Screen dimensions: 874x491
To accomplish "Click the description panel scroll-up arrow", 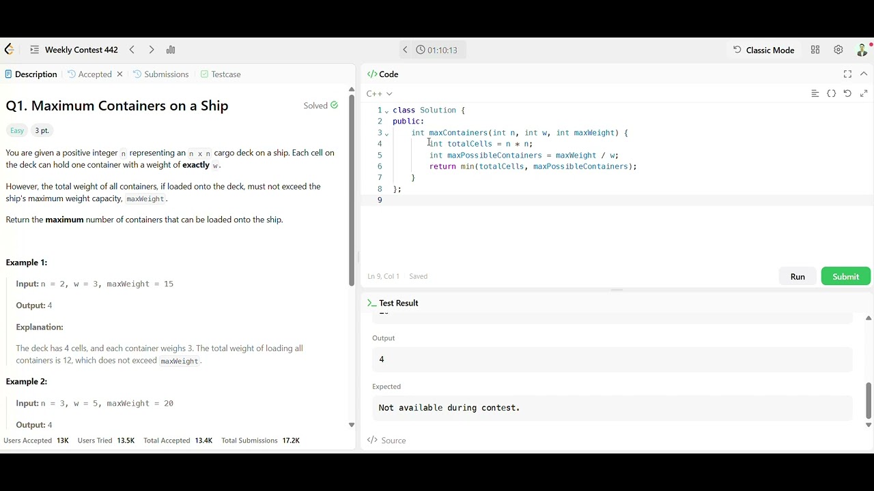I will pos(352,89).
